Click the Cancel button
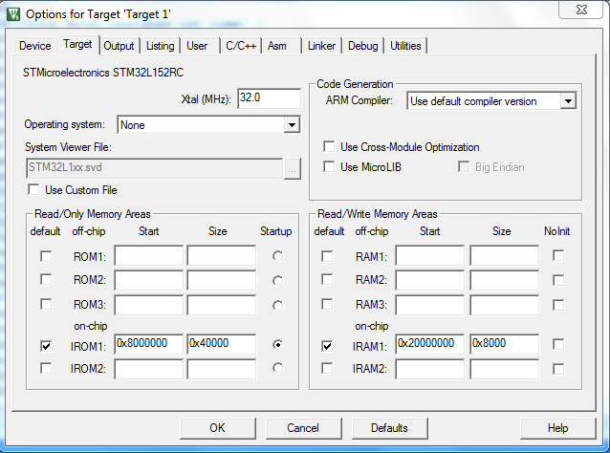This screenshot has height=453, width=610. pos(303,428)
